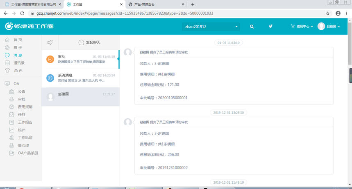The height and width of the screenshot is (189, 352).
Task: Click the 审批 stamp icon in sidebar
Action: [x=11, y=99]
